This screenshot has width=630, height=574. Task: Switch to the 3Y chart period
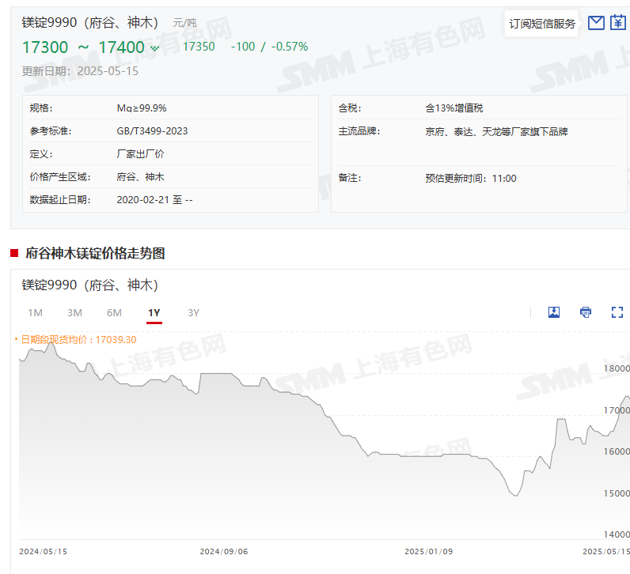[x=193, y=312]
